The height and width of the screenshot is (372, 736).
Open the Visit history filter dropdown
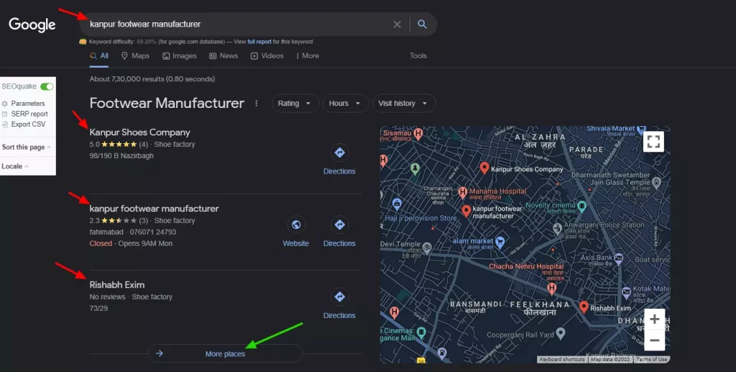[404, 104]
